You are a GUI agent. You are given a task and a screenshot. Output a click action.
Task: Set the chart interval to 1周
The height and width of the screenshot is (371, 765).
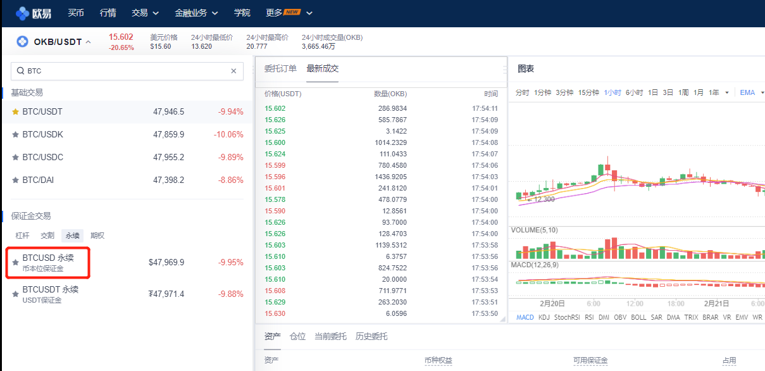click(683, 92)
